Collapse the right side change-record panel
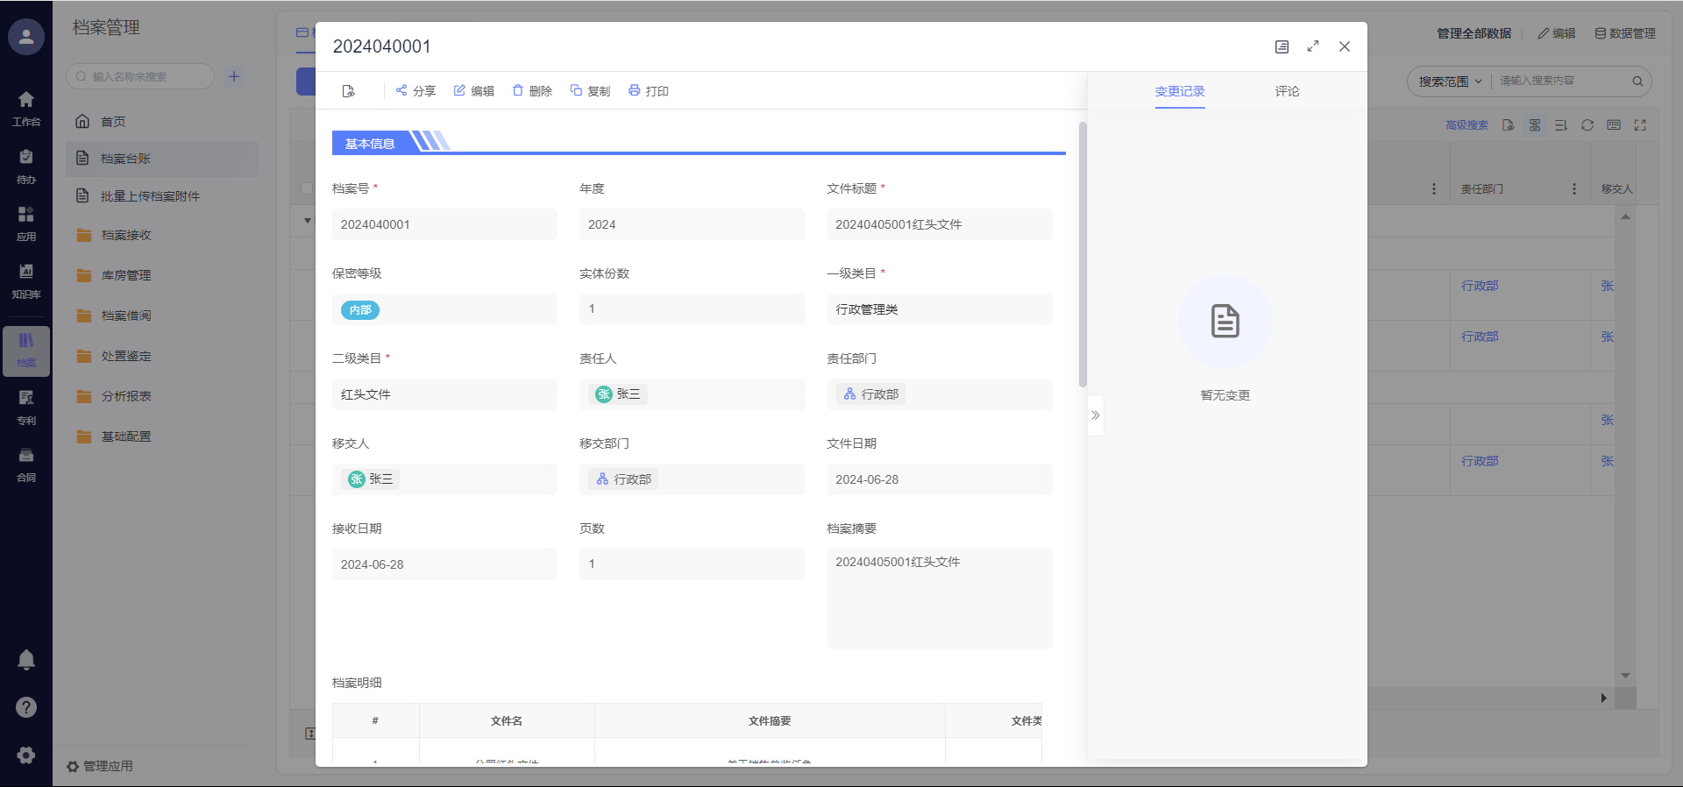The width and height of the screenshot is (1683, 787). [x=1095, y=415]
